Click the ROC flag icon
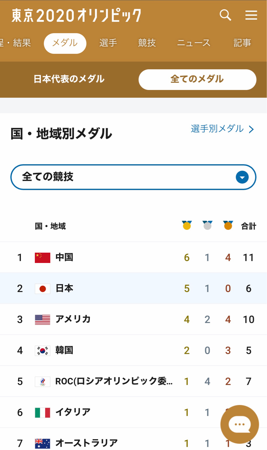 42,382
